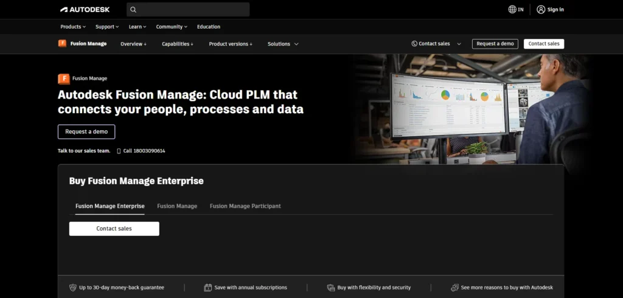The image size is (623, 298).
Task: Expand the Solutions dropdown
Action: click(283, 44)
